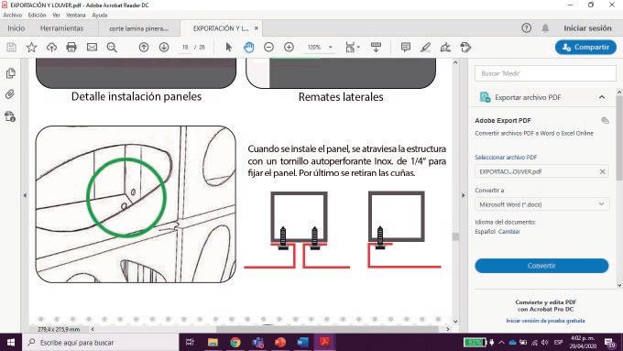This screenshot has width=623, height=351.
Task: Show the attachments paperclip panel
Action: tap(10, 94)
